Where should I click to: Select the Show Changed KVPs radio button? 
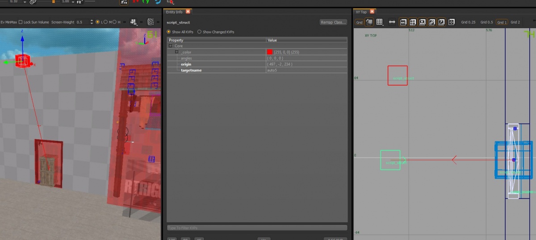tap(199, 32)
